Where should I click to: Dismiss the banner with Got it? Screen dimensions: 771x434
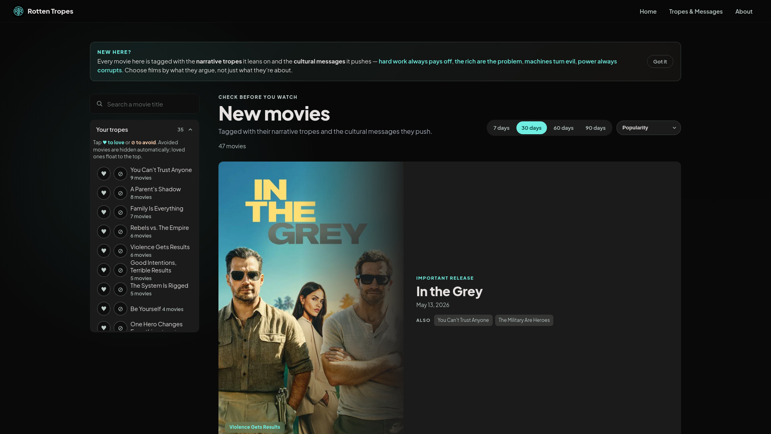coord(660,61)
